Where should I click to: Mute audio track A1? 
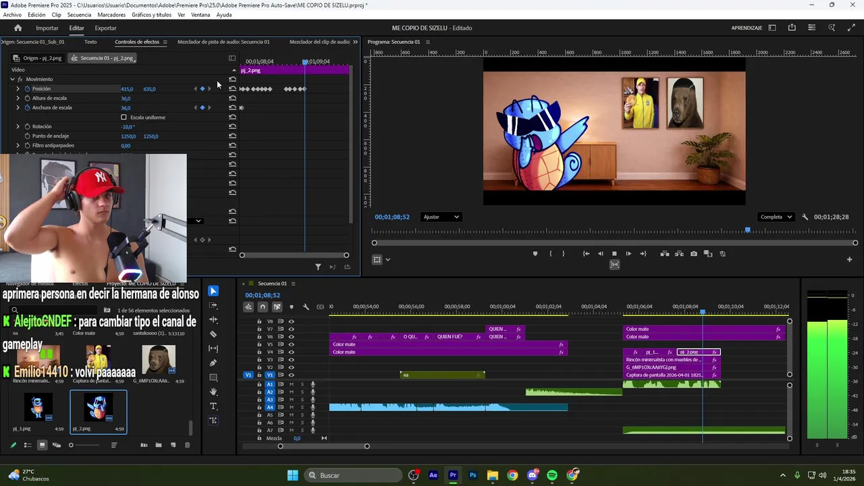[292, 385]
